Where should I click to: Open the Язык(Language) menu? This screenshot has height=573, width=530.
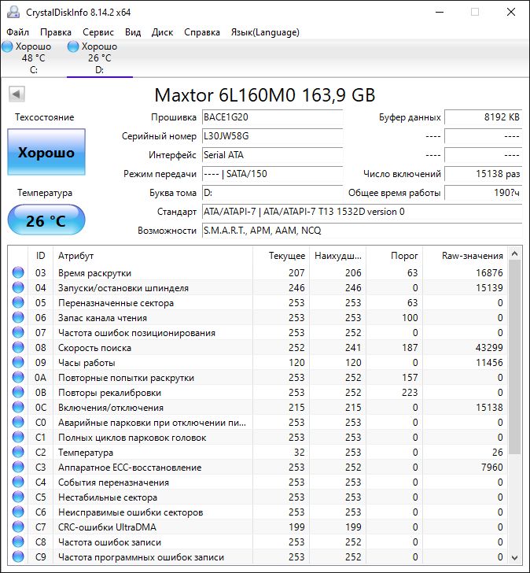click(x=264, y=32)
